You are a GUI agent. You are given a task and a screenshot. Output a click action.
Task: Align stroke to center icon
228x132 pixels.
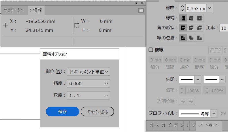(x=183, y=38)
